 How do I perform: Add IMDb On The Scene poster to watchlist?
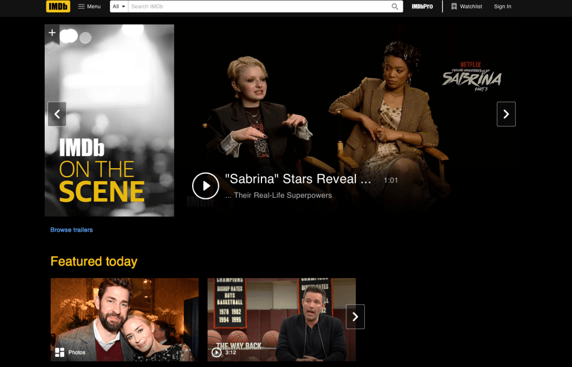tap(52, 34)
